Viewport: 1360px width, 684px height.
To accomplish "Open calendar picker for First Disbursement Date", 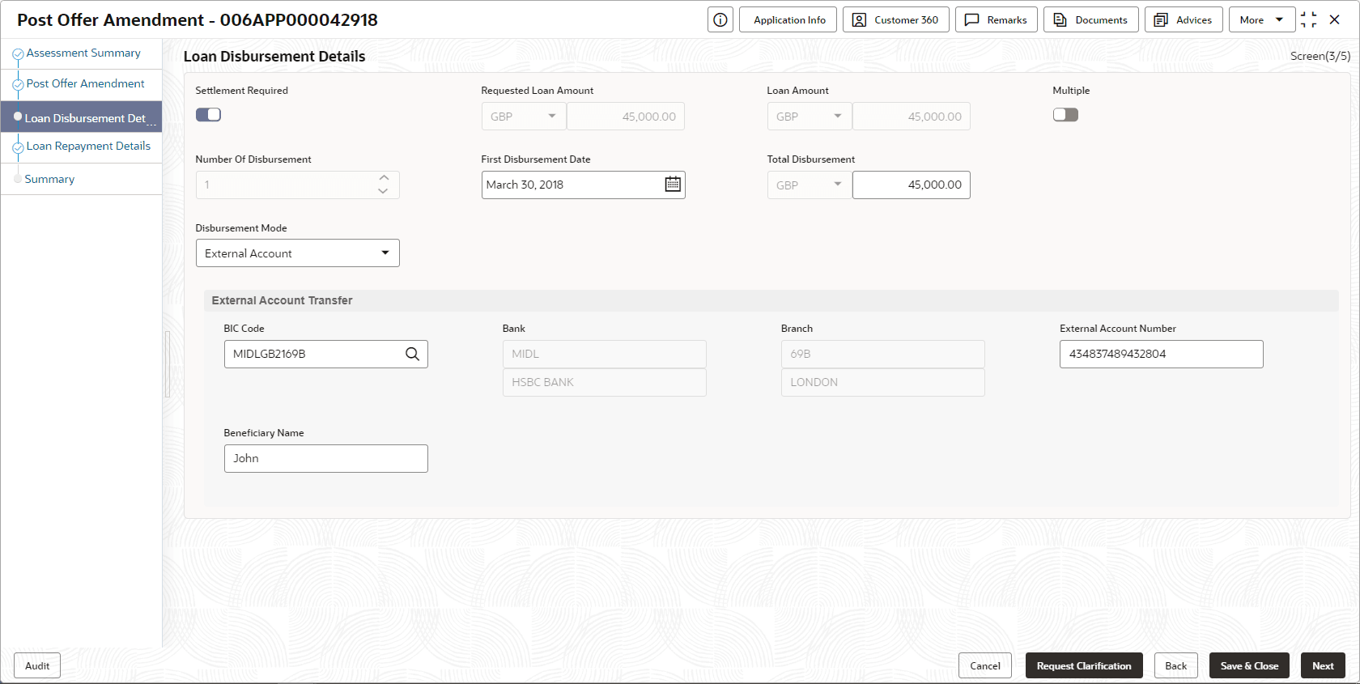I will pos(673,185).
